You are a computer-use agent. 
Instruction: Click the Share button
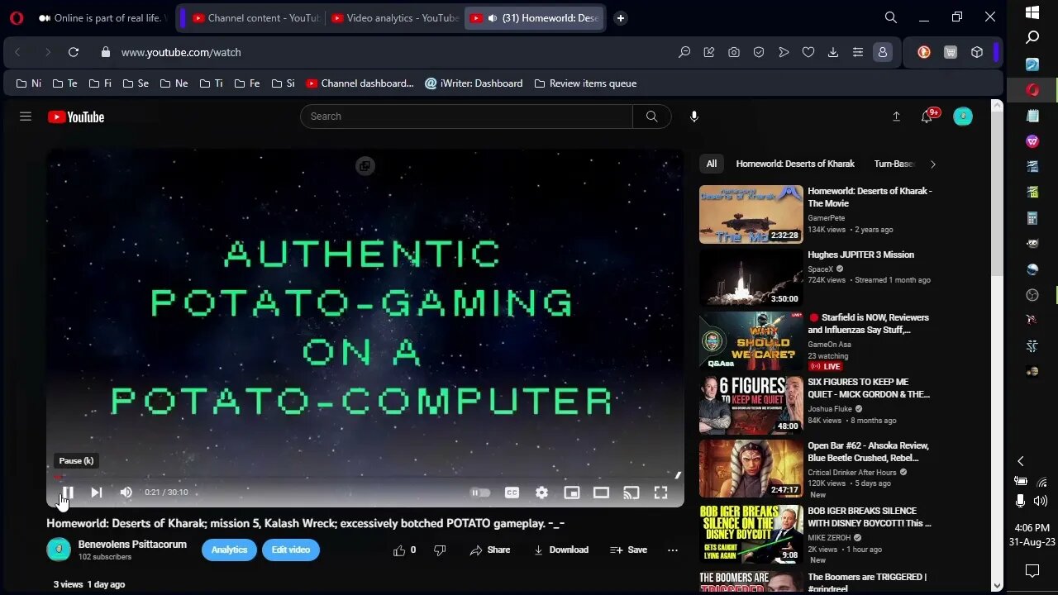point(490,550)
